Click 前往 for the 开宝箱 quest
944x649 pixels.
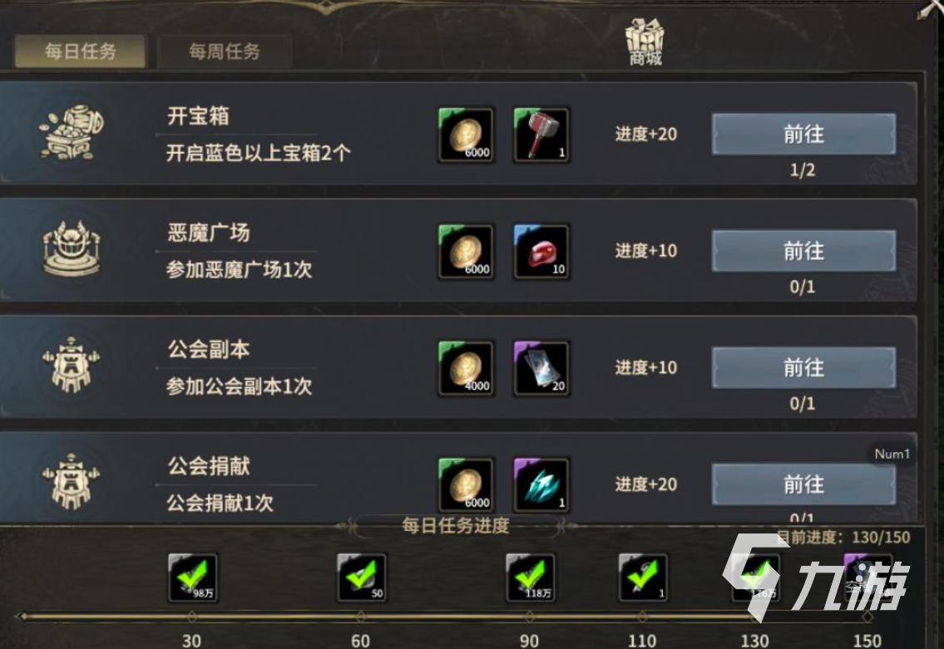coord(803,134)
